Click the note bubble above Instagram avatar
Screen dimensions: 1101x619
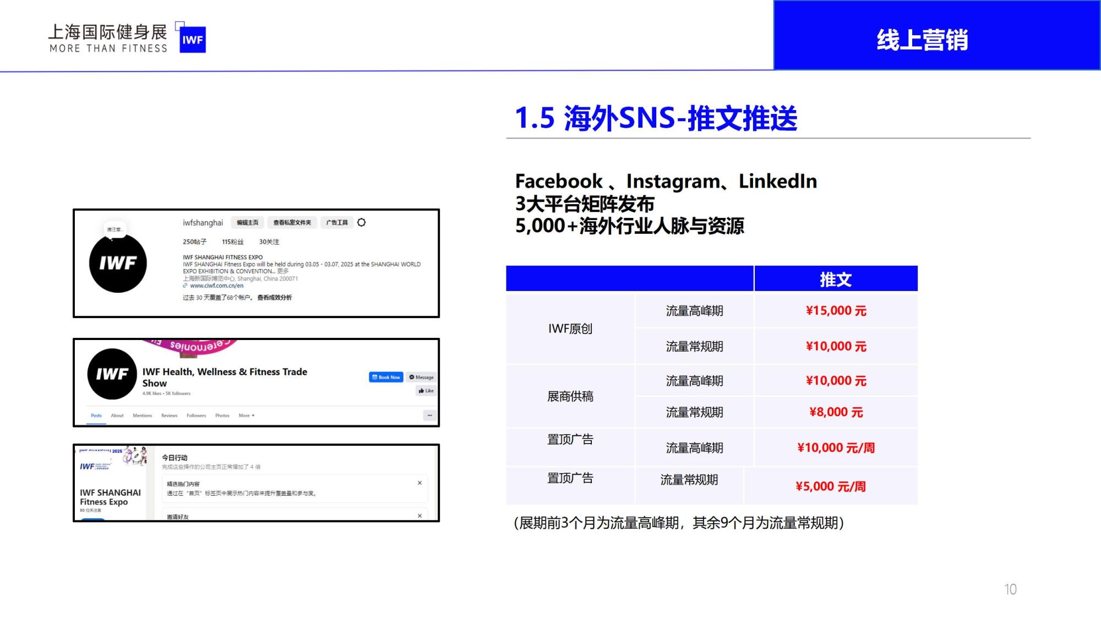click(115, 229)
